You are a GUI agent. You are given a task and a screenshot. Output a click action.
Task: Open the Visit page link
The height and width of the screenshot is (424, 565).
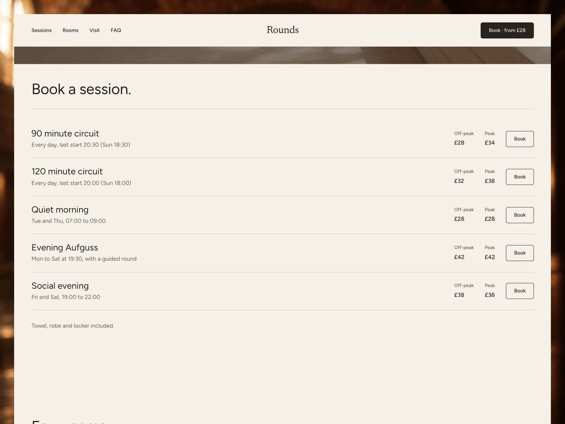94,30
